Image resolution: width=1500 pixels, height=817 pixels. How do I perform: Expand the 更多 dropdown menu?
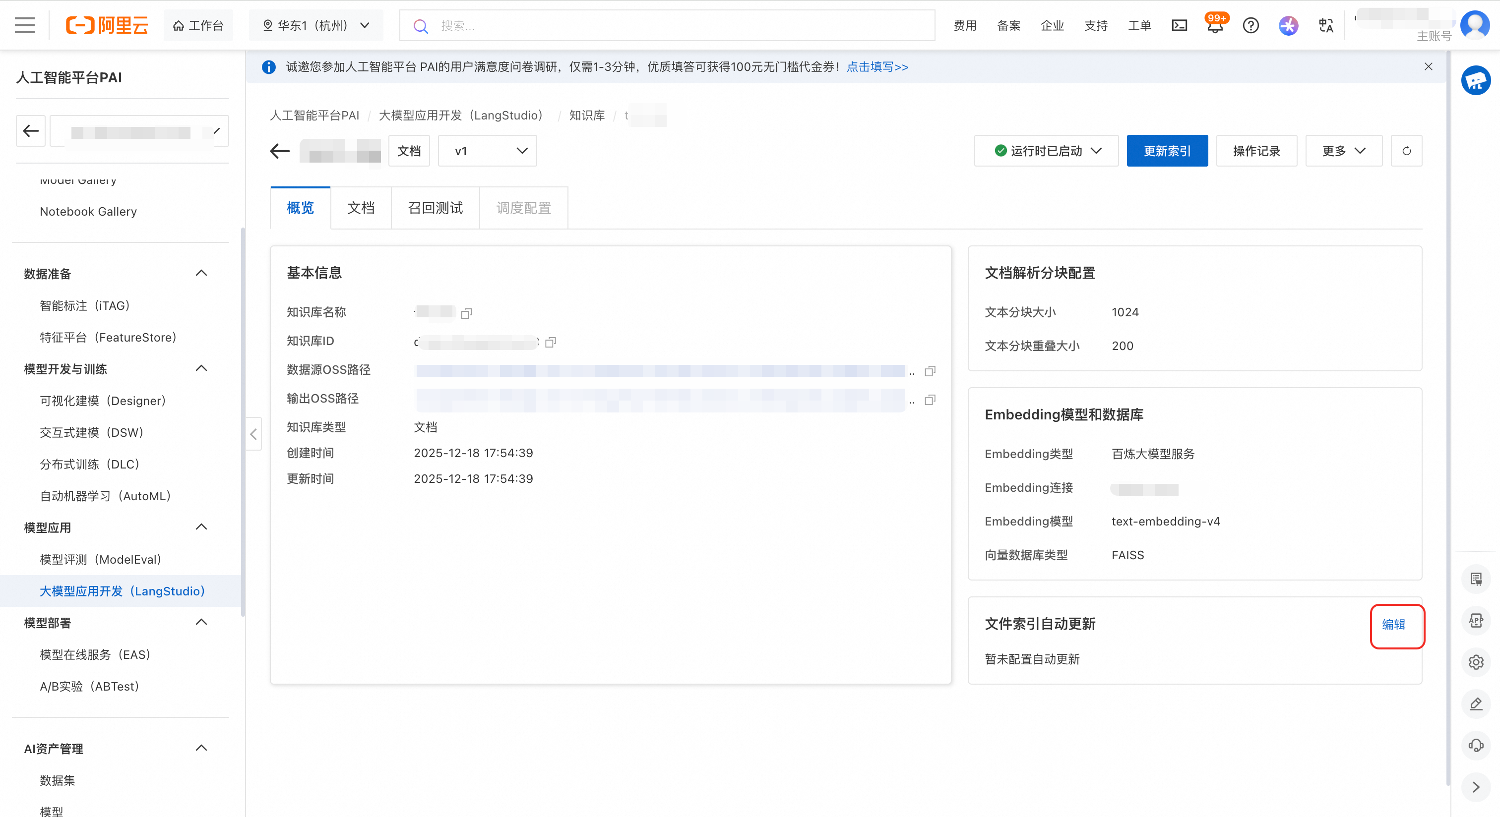[1343, 151]
